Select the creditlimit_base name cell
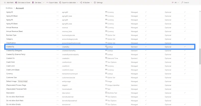 tap(68, 70)
